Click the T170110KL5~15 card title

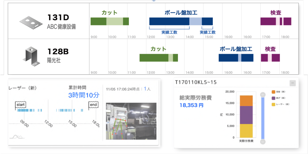(x=195, y=82)
